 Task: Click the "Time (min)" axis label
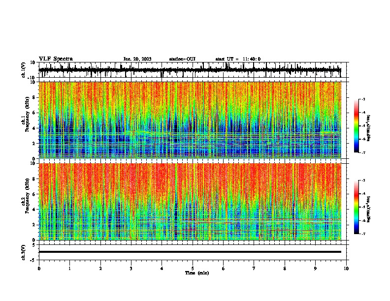click(197, 273)
